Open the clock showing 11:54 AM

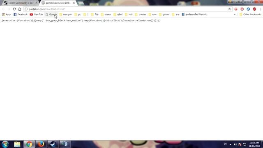[x=254, y=144]
